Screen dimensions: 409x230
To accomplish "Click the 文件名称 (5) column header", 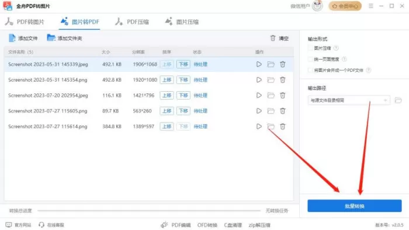I will (x=20, y=52).
